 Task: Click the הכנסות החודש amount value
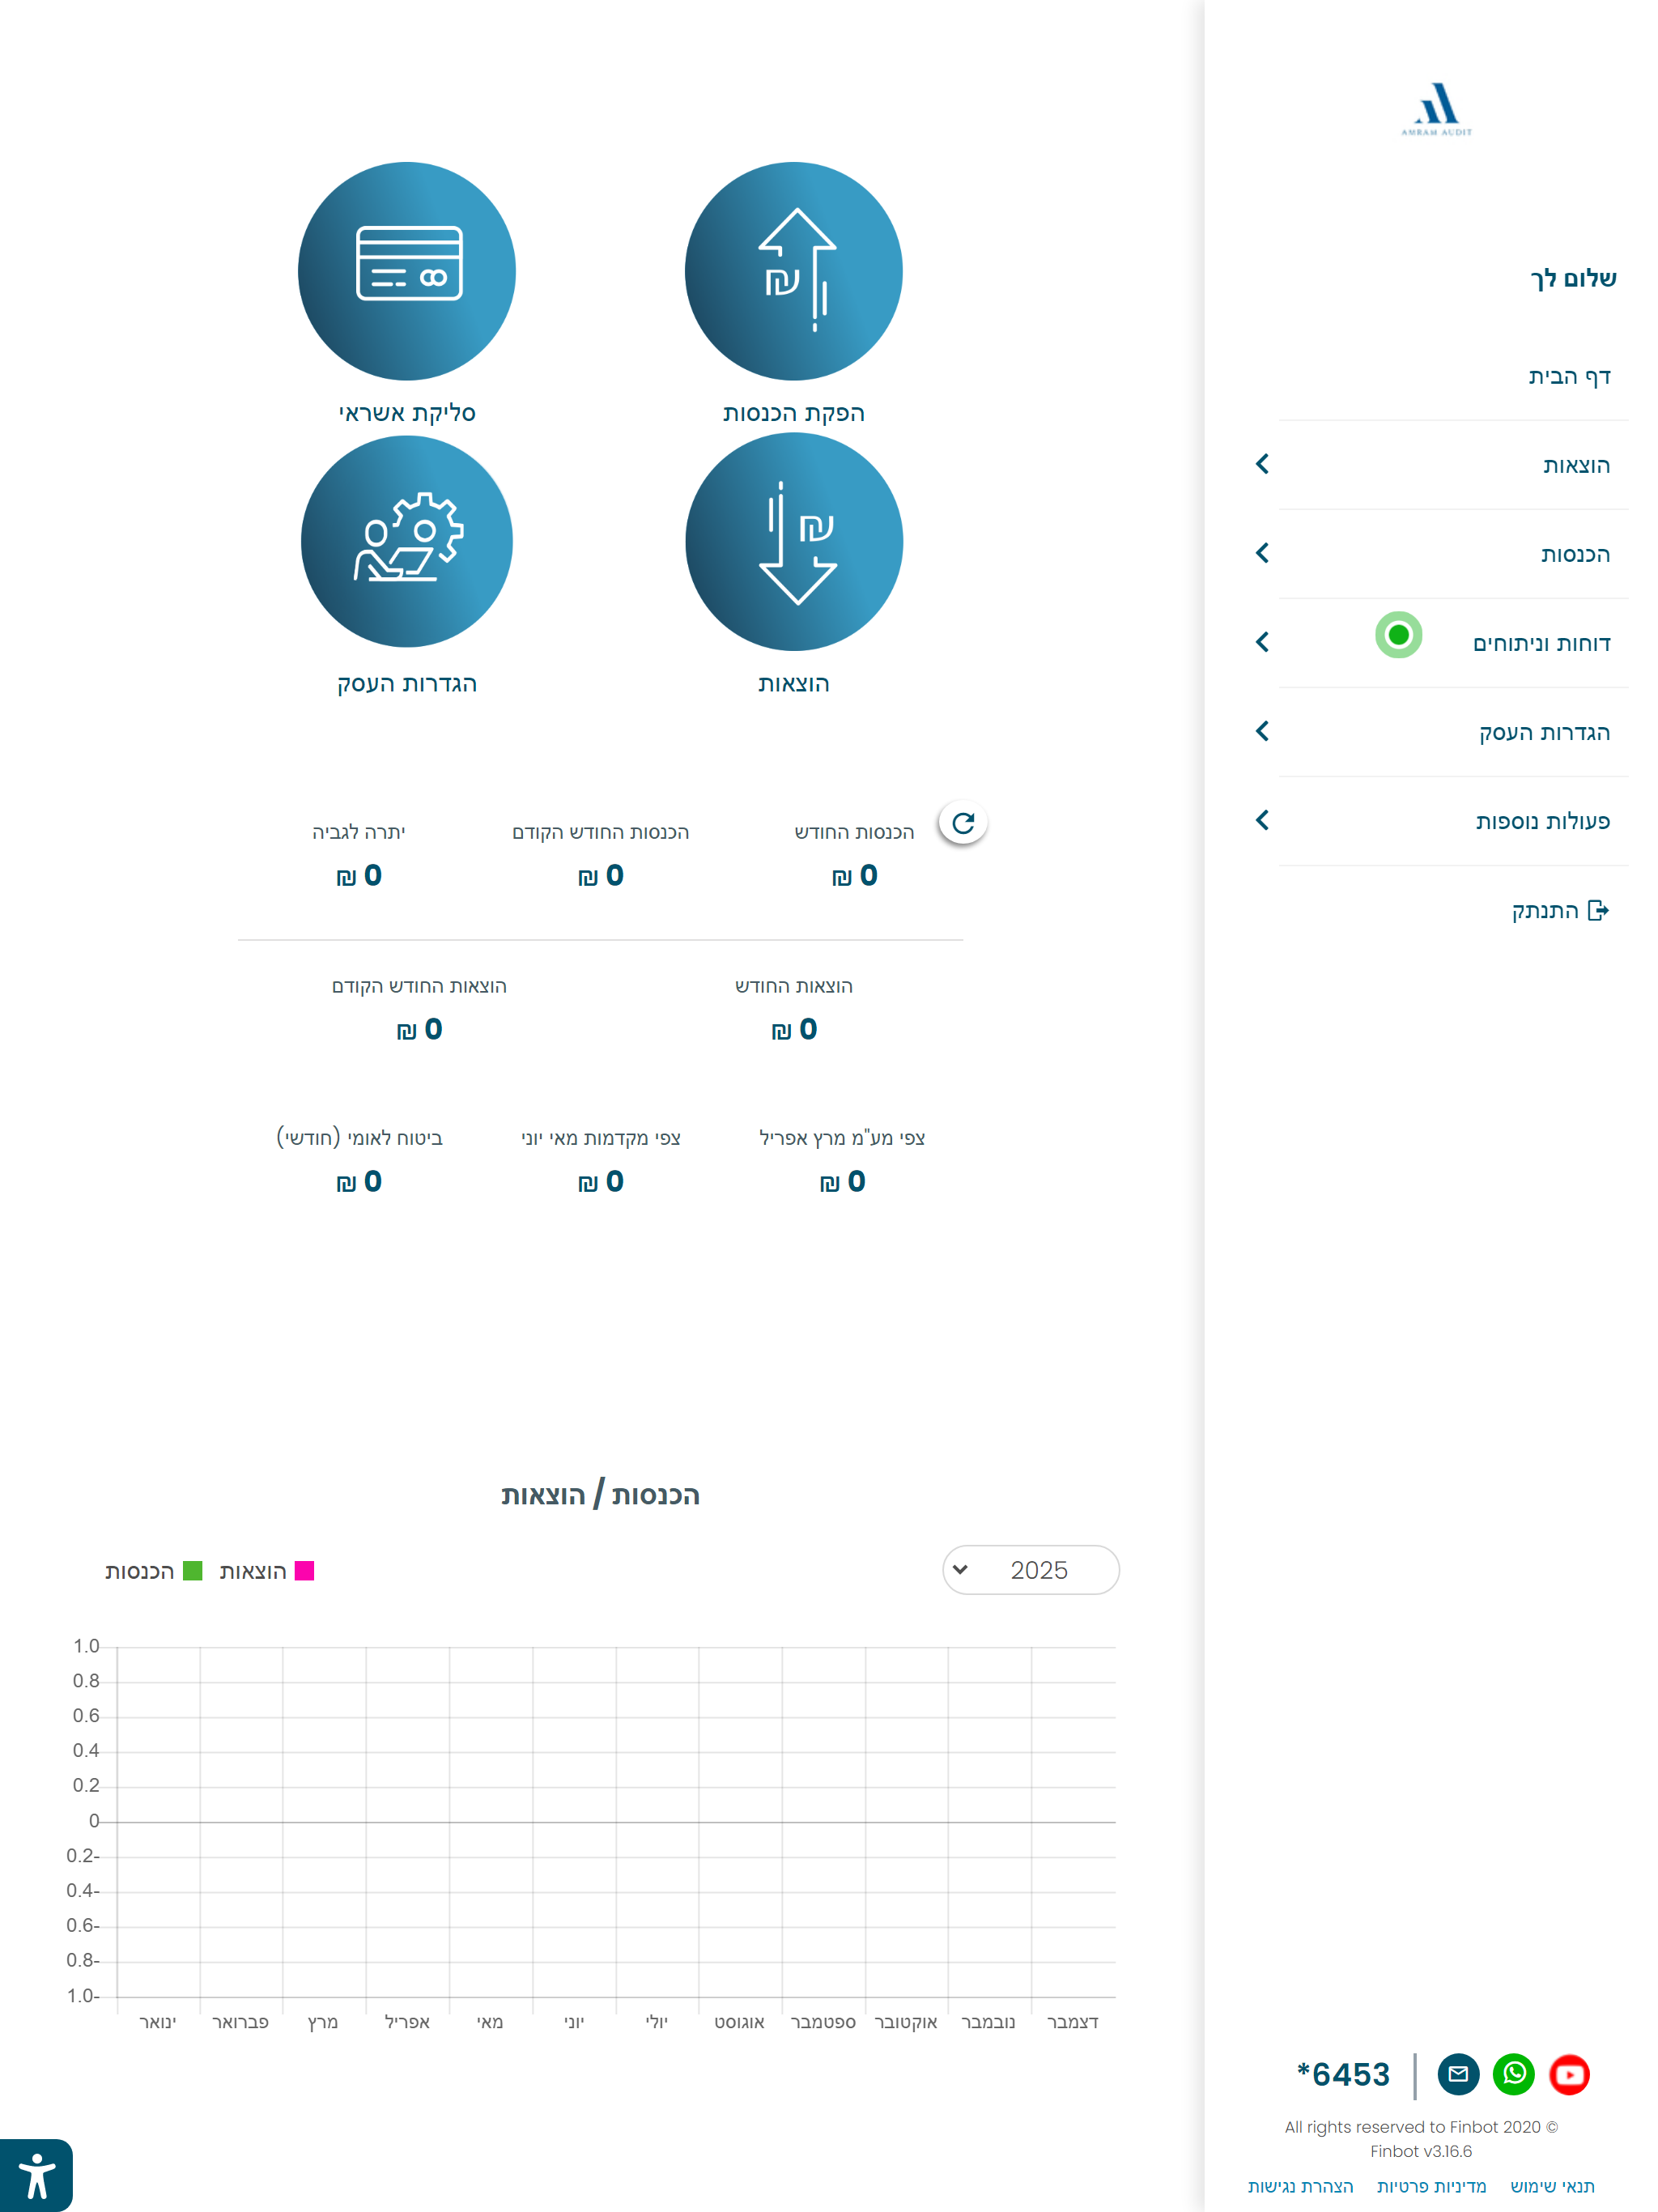tap(854, 876)
